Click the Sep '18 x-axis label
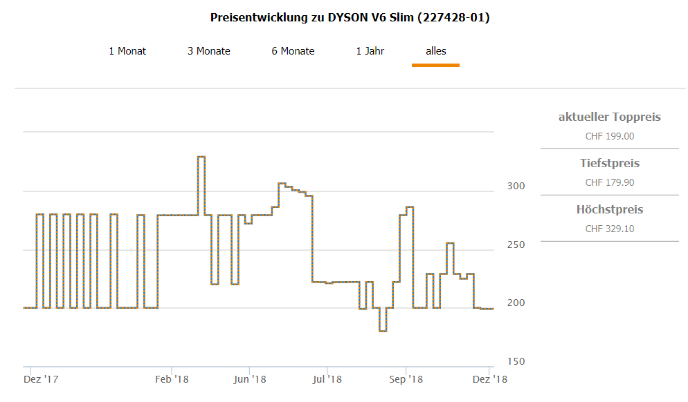Screen dimensions: 688x402 [x=406, y=379]
